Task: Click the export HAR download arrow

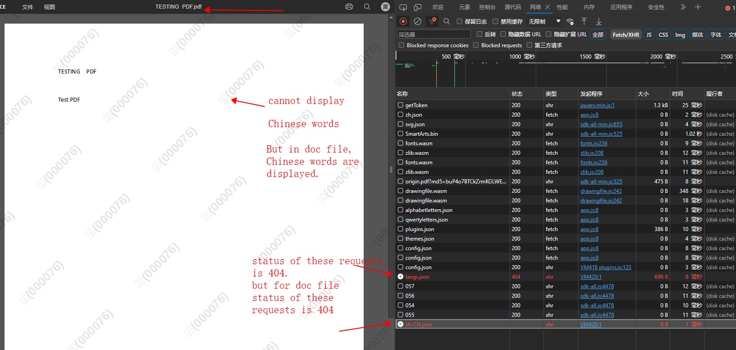Action: tap(599, 21)
